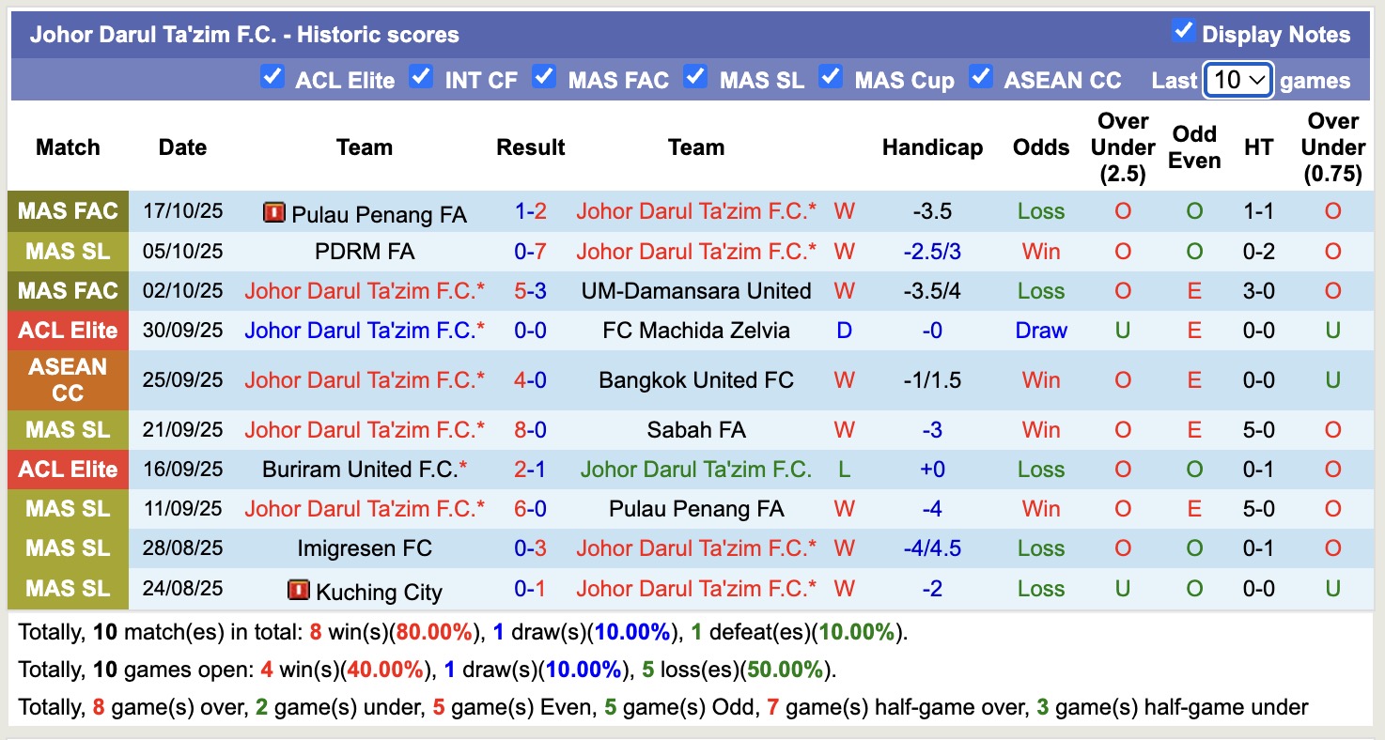Open the PDRM FA team page
The image size is (1385, 740).
364,251
